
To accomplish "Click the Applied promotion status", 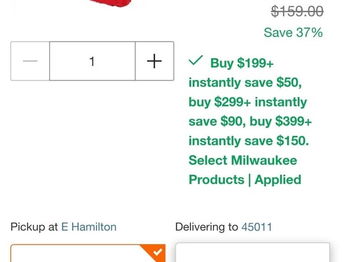I will tap(278, 180).
